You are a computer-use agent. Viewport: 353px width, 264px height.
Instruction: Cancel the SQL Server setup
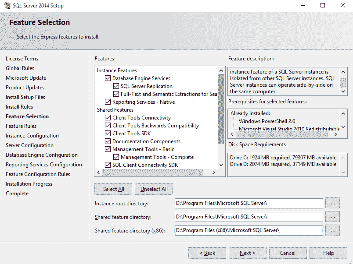pos(288,253)
